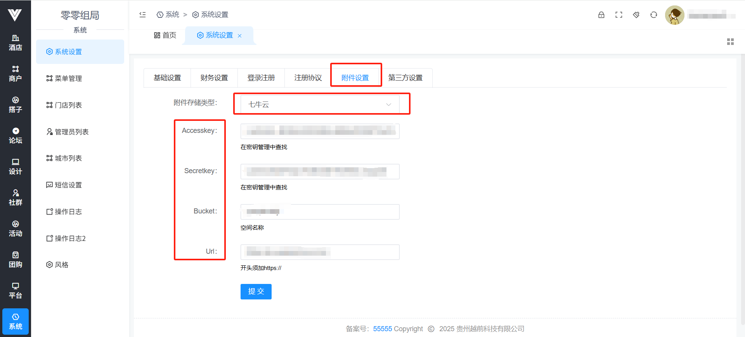Expand the 附件存储类型 dropdown

320,104
